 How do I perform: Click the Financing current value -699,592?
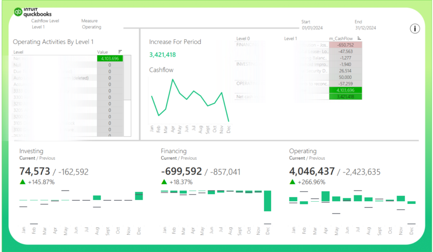181,171
